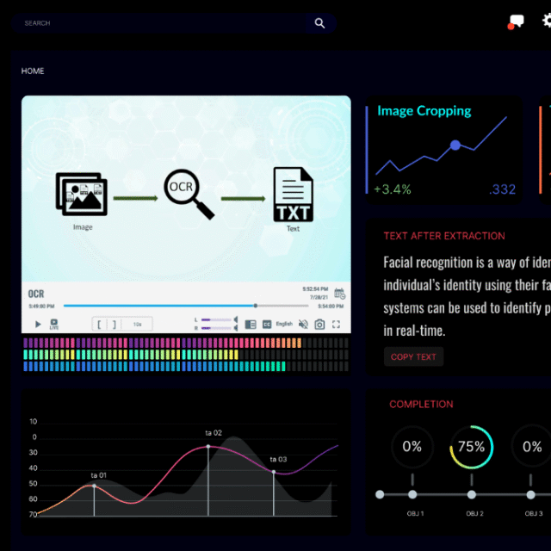Click the OBJ 1 timeline node

point(412,494)
